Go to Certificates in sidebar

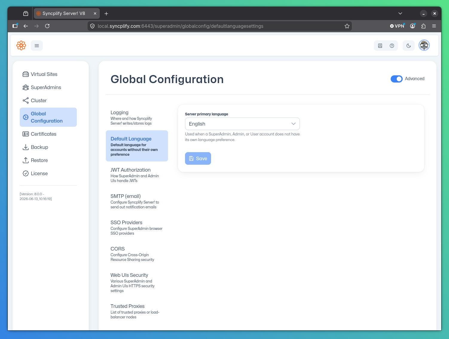48,134
